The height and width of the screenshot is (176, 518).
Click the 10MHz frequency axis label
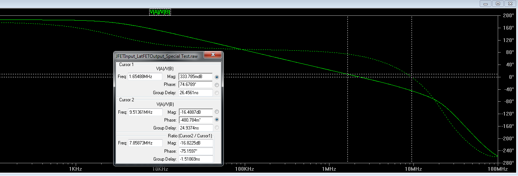point(413,169)
